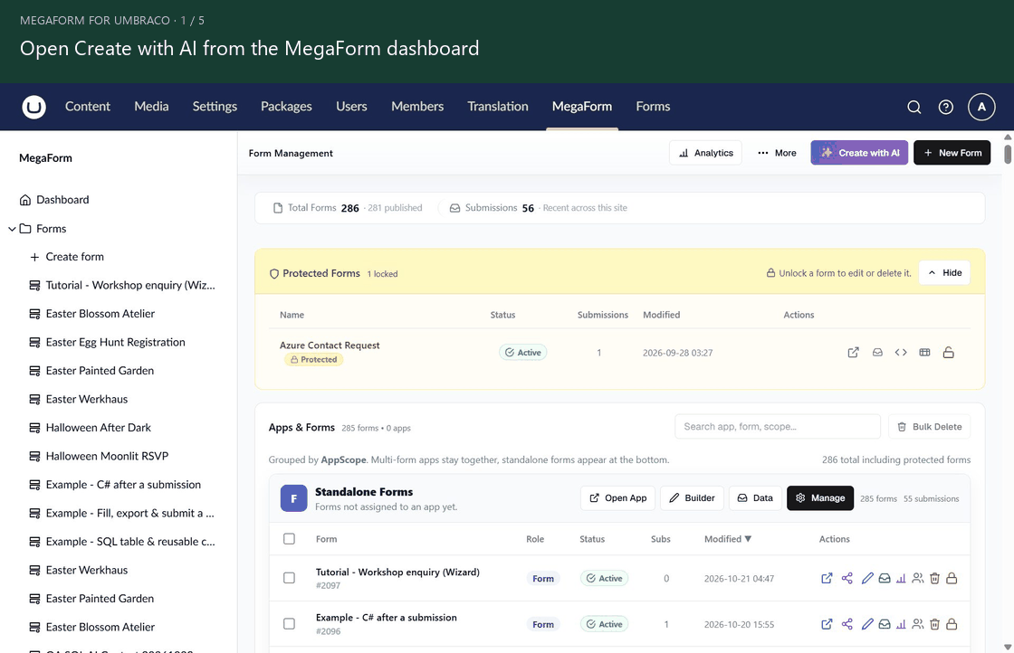Open the Translation section
The height and width of the screenshot is (653, 1014).
[x=497, y=107]
